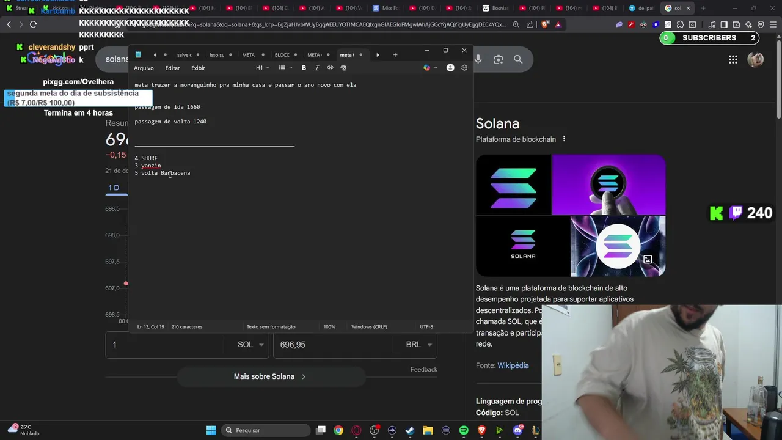This screenshot has width=782, height=440.
Task: Open the Notepad account profile icon
Action: pyautogui.click(x=450, y=68)
